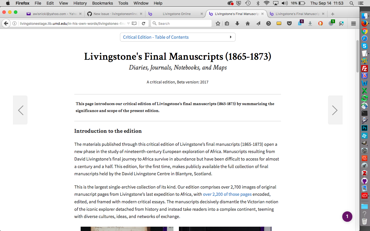Open the Pocket icon in toolbar
This screenshot has height=231, width=370.
[289, 24]
